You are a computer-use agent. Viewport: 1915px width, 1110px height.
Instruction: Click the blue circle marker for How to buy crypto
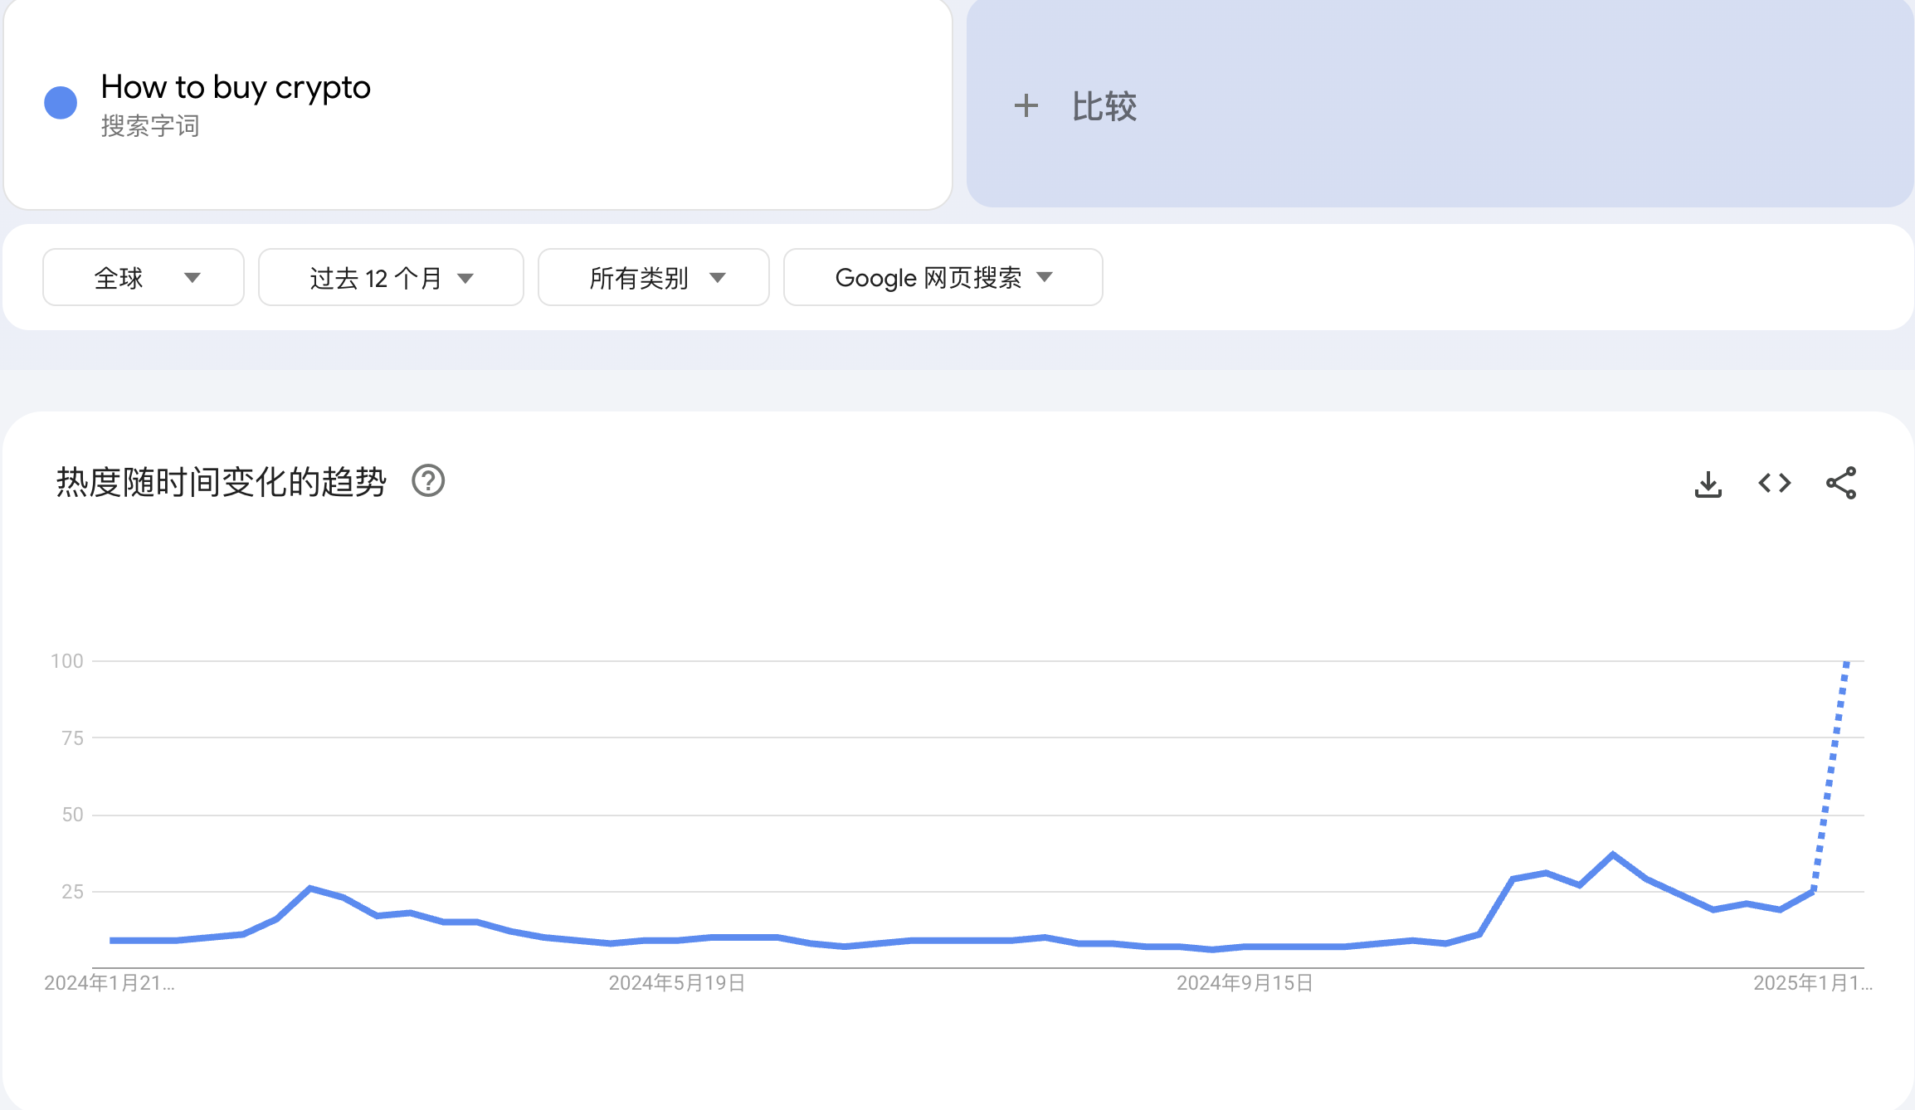tap(59, 102)
